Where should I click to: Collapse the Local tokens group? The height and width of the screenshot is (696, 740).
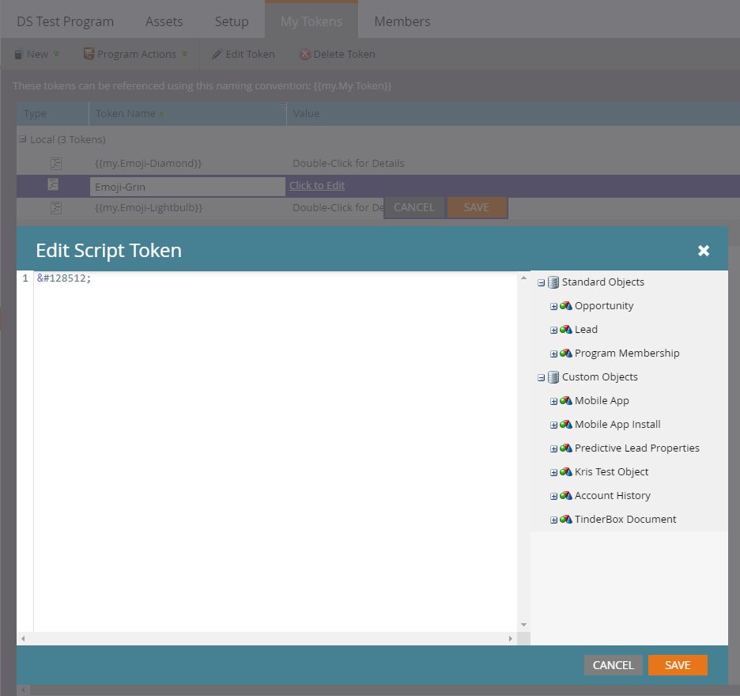(23, 140)
